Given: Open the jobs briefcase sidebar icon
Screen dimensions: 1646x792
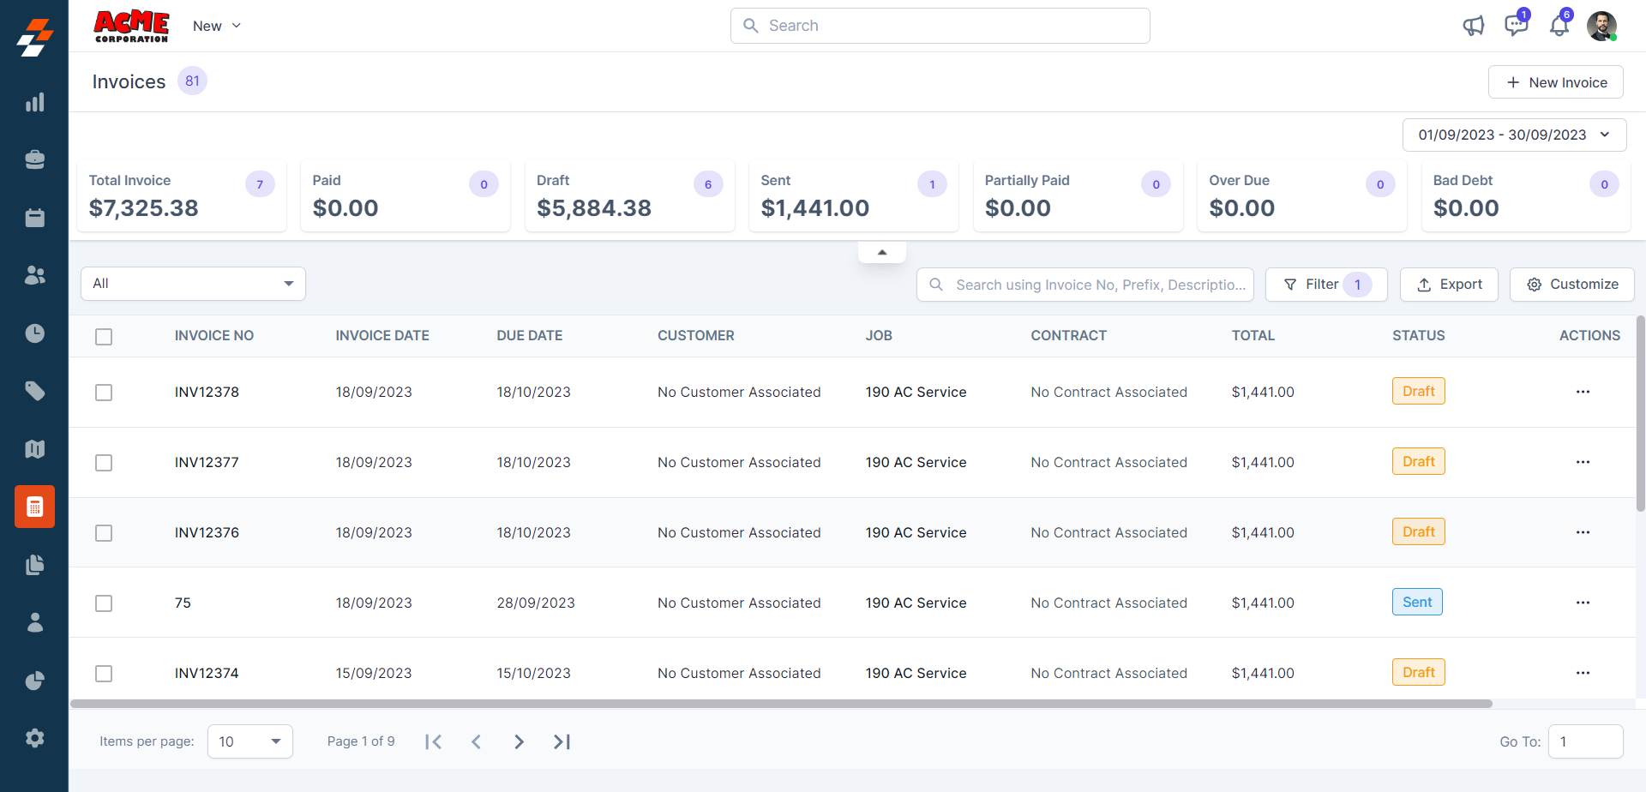Looking at the screenshot, I should pos(34,160).
